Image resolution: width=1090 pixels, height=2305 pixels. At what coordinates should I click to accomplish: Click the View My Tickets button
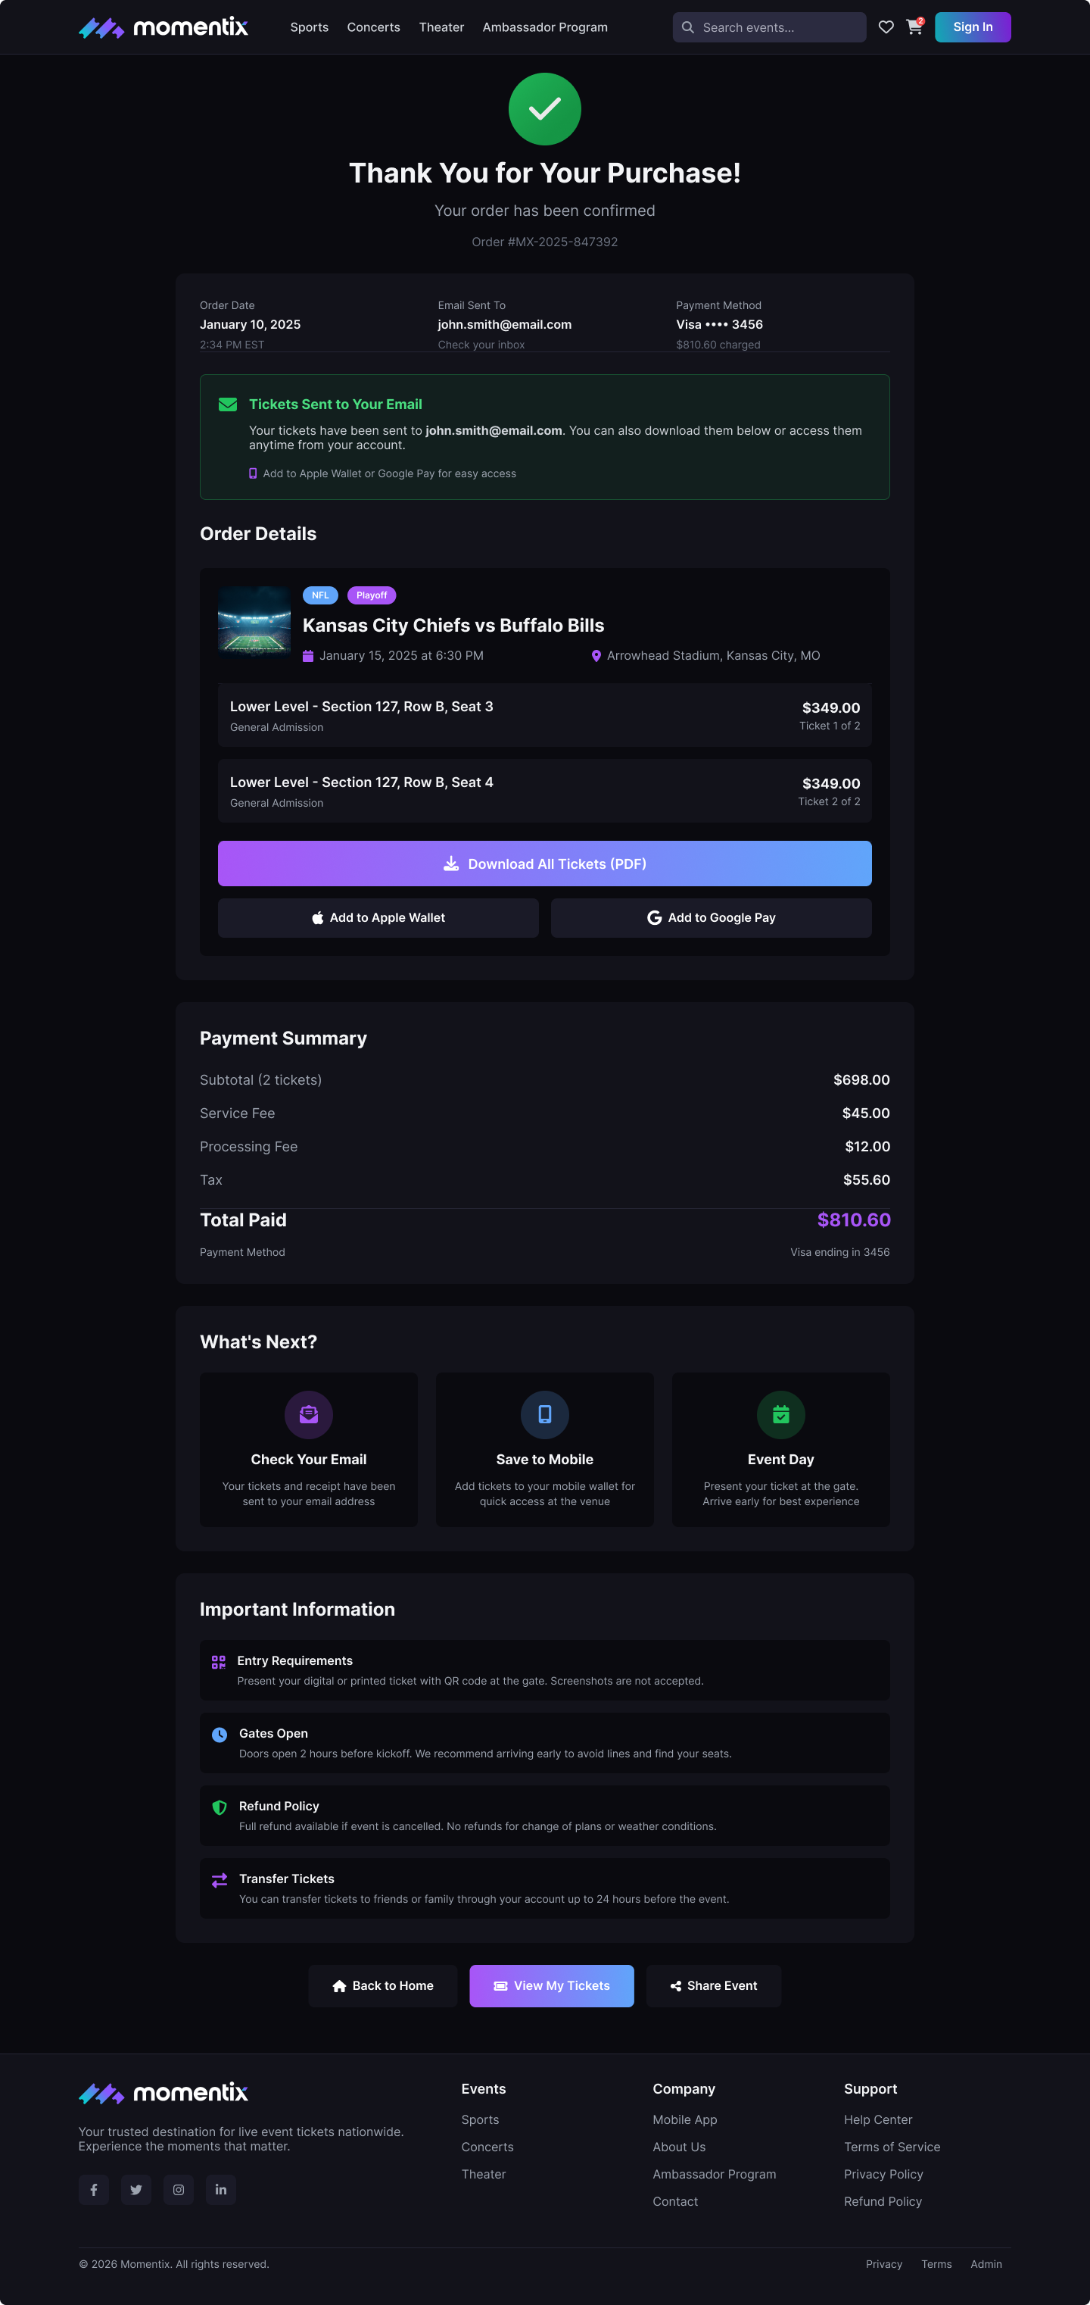point(552,1985)
